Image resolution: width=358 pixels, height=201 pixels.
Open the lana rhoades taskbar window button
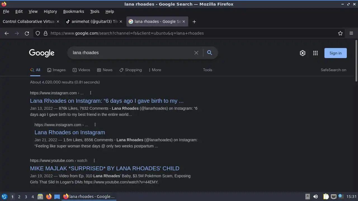pos(89,197)
